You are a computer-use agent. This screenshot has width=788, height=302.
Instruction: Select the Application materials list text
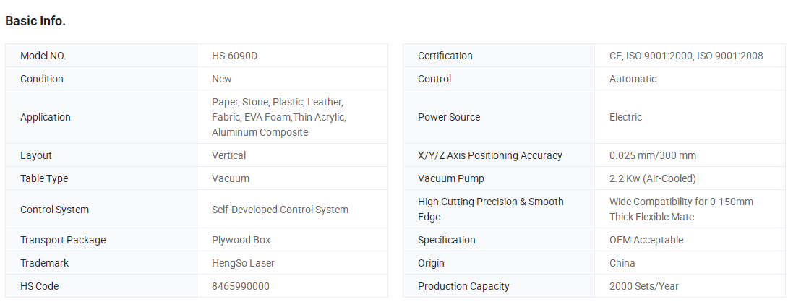click(x=279, y=117)
